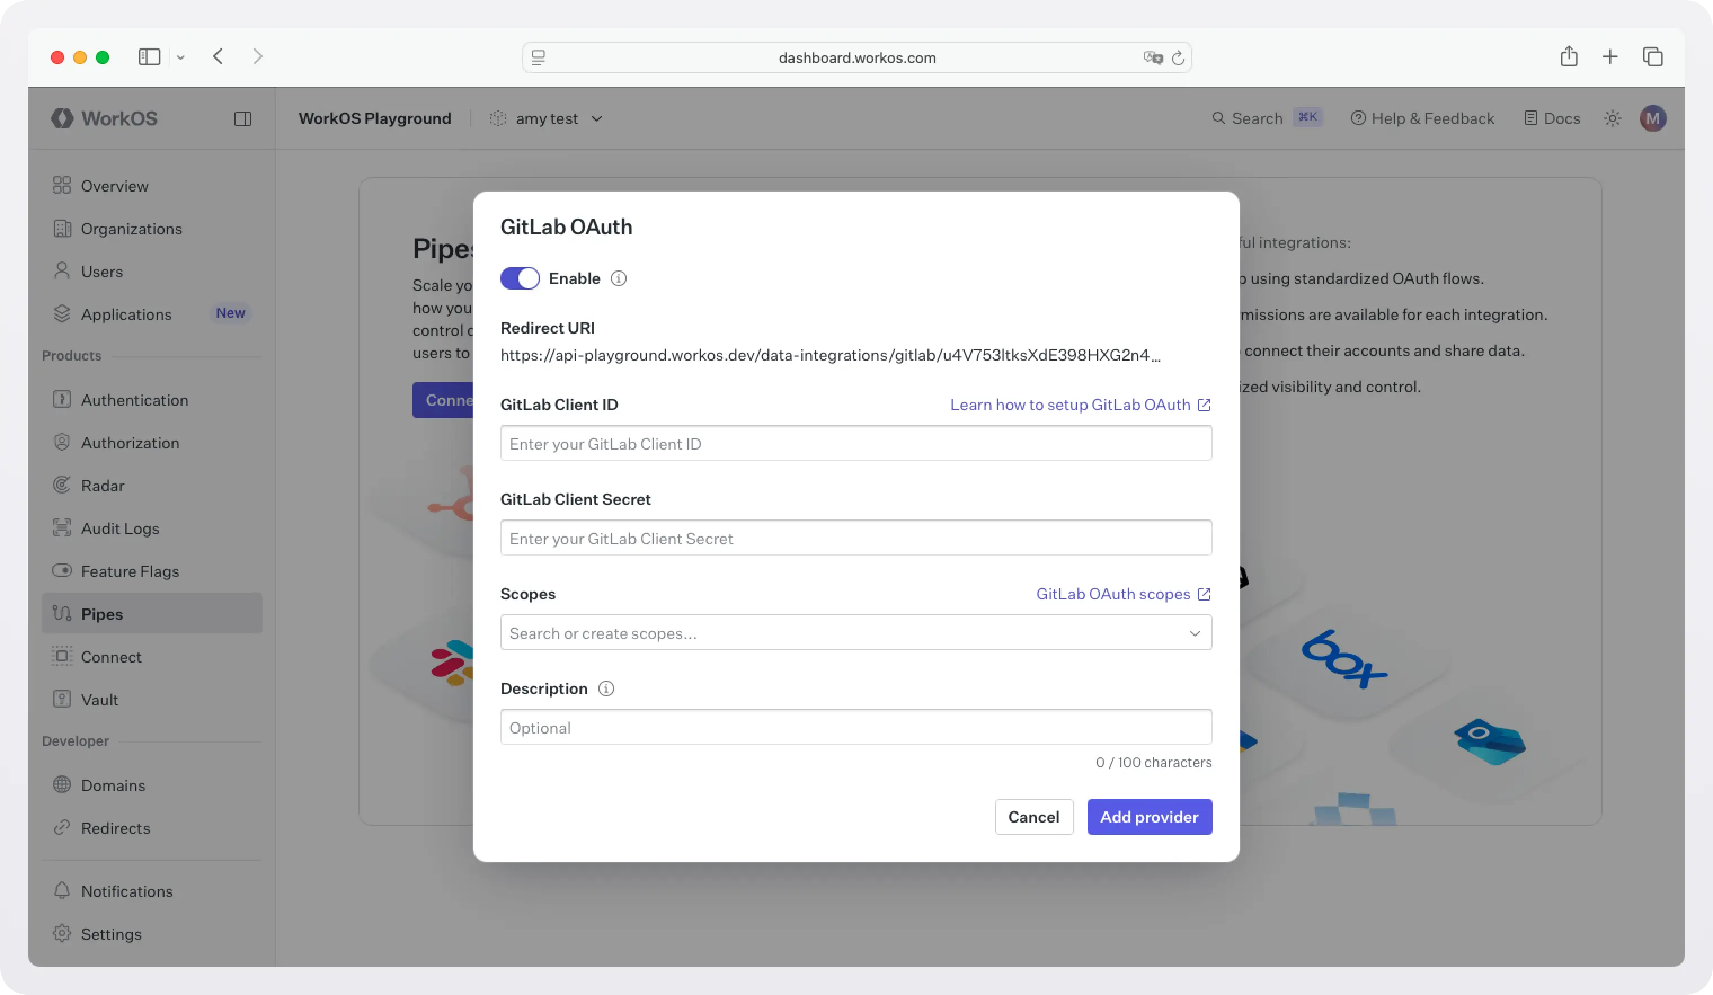Click the GitLab Client ID field

[x=855, y=443]
